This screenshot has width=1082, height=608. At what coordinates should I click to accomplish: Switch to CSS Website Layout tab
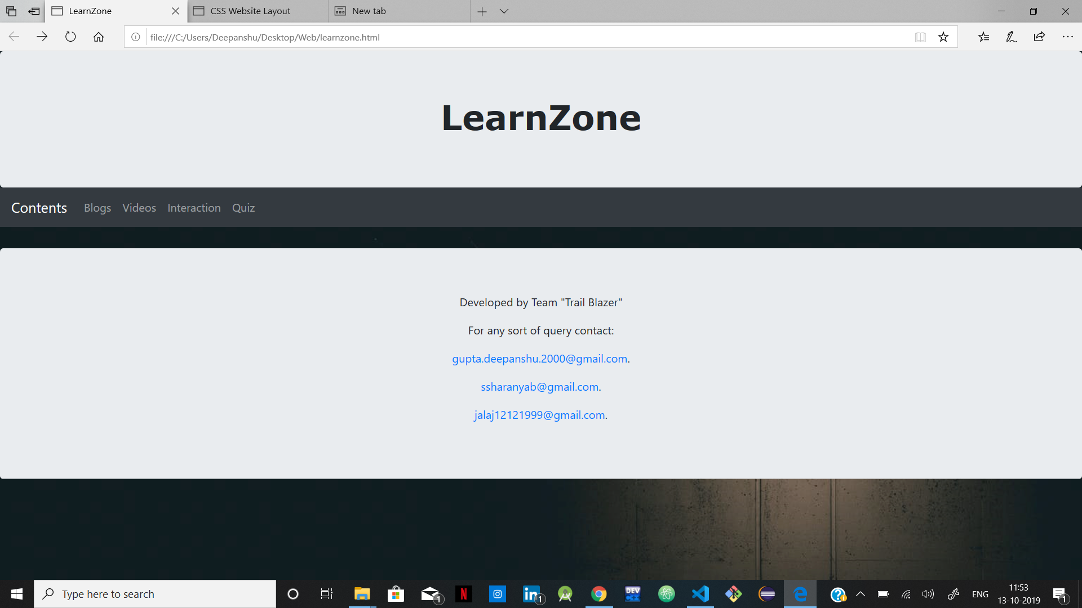tap(250, 11)
